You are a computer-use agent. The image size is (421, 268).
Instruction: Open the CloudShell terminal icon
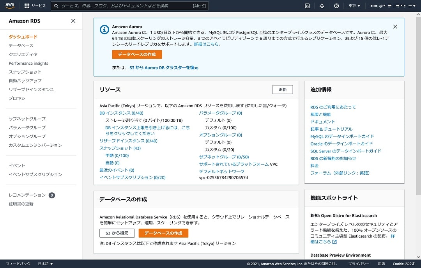308,6
